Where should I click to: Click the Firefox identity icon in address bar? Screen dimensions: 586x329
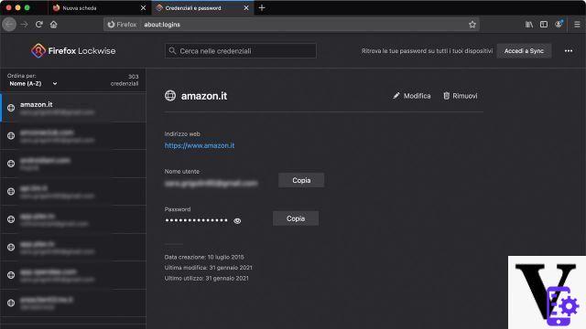(122, 25)
